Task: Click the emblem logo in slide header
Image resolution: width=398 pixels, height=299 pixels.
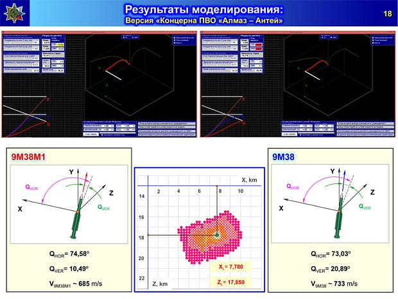Action: coord(15,13)
